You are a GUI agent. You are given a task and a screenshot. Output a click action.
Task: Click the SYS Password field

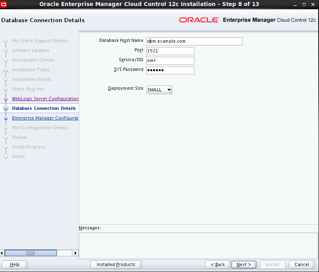[x=170, y=70]
